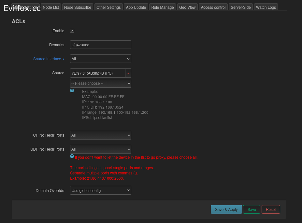Switch to the Node List tab
302x223 pixels.
[x=51, y=7]
